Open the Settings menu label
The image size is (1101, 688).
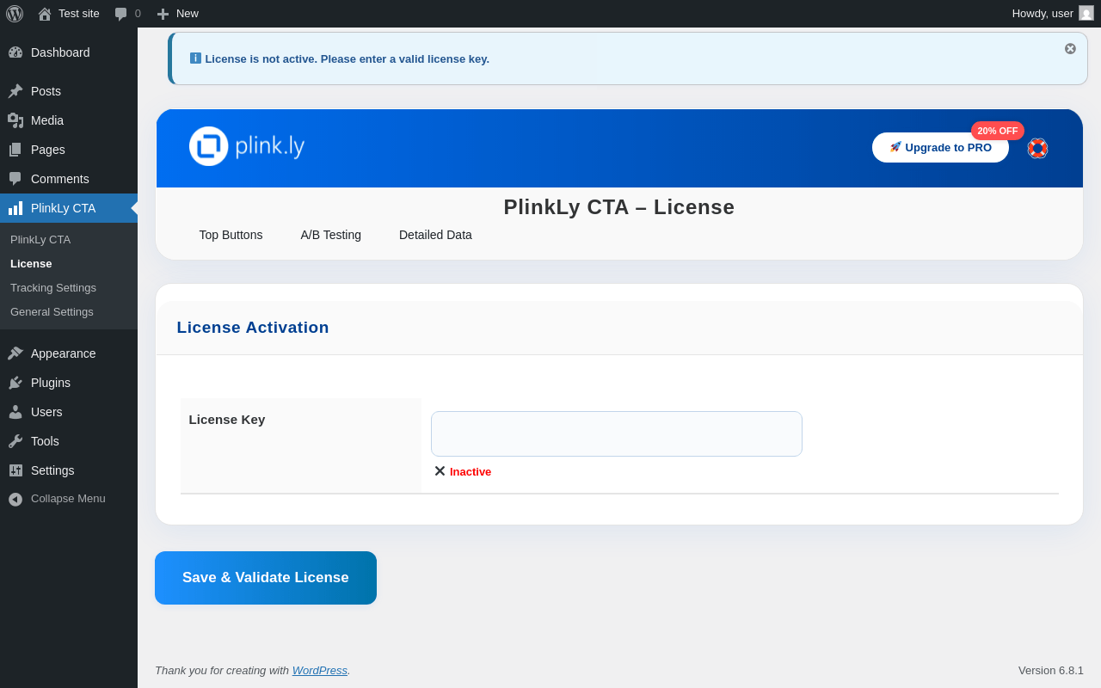[52, 470]
